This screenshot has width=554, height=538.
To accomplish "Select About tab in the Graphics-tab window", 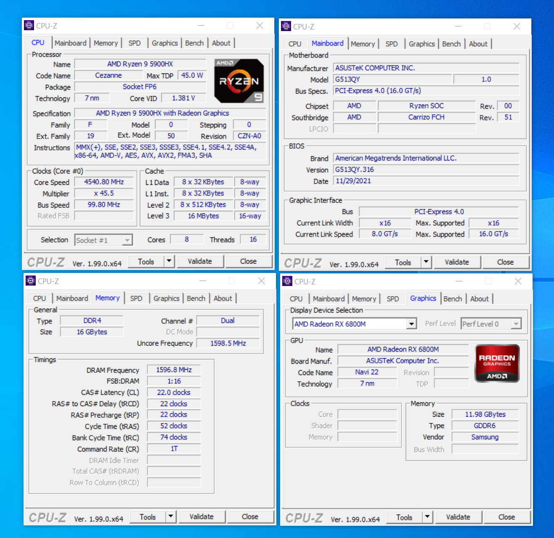I will click(479, 299).
